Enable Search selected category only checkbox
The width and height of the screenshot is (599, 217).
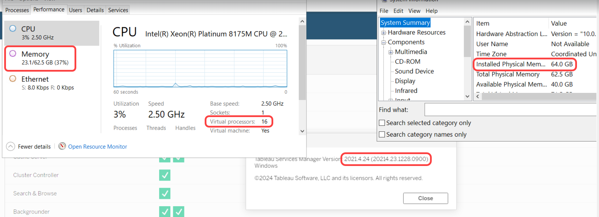382,123
